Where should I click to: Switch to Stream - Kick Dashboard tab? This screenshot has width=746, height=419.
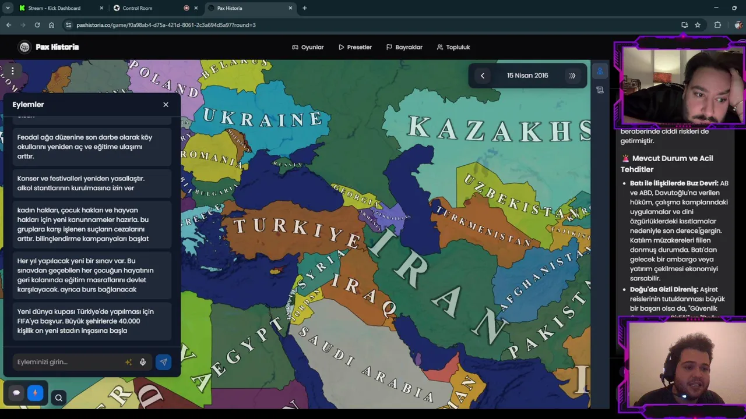pos(54,8)
